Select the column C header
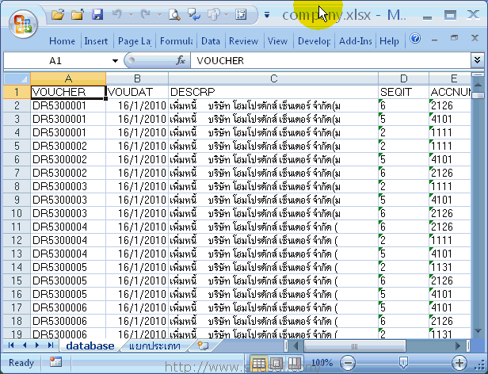 pos(273,78)
